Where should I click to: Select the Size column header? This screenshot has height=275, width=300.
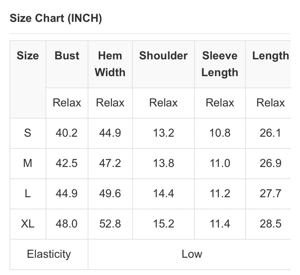coord(28,56)
